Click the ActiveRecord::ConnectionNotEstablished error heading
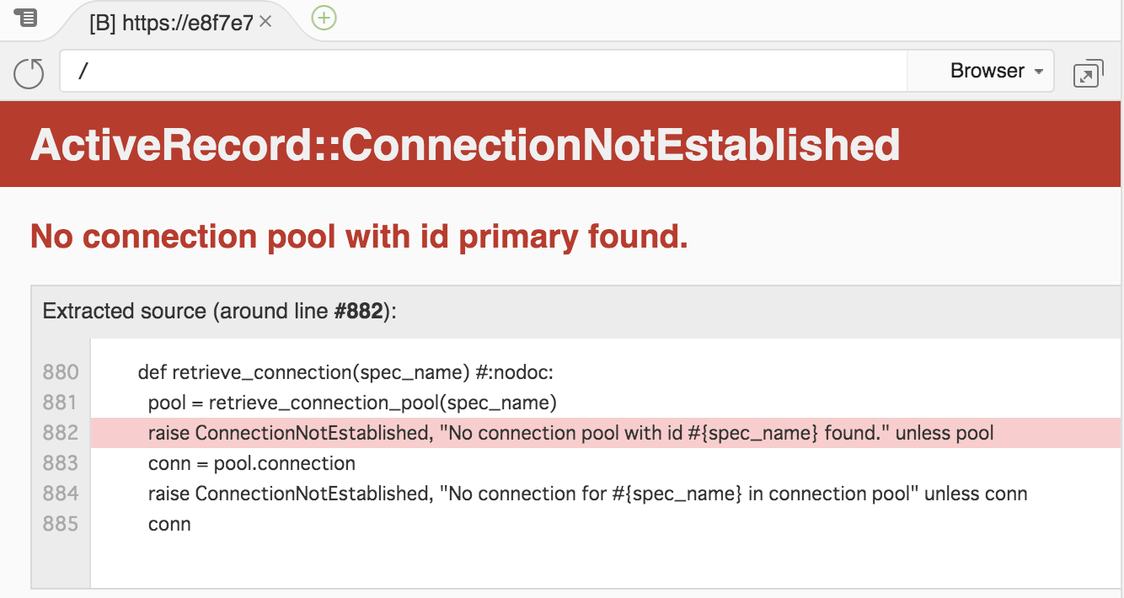 click(x=465, y=145)
